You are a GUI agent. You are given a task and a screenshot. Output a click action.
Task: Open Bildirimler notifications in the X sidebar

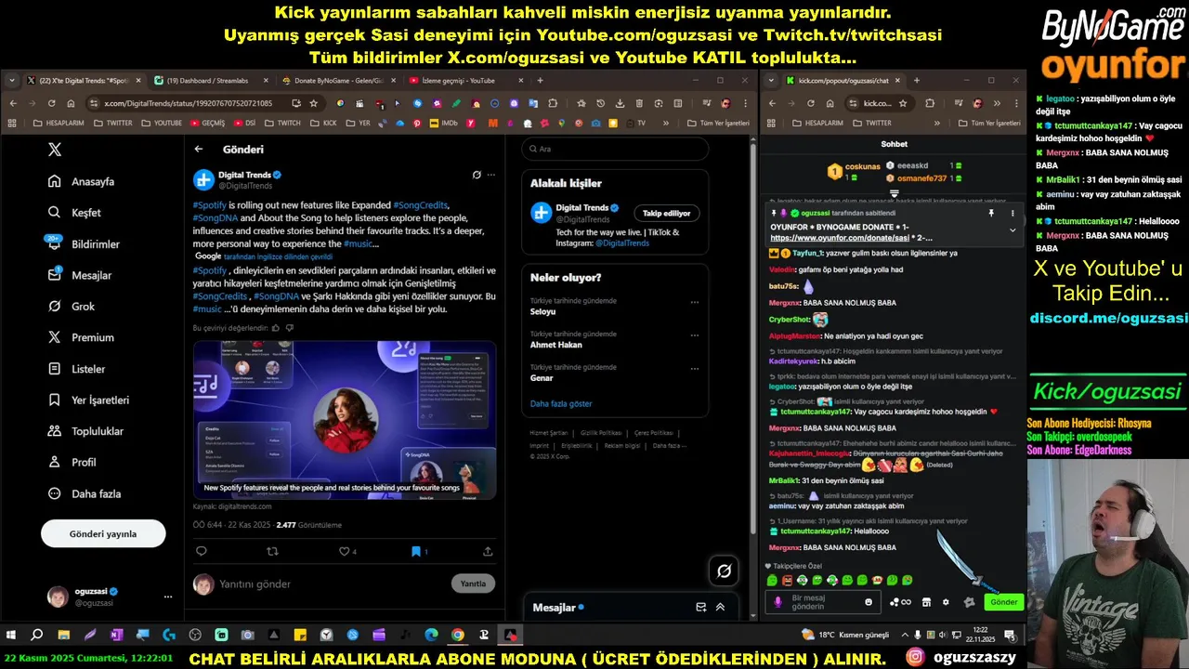click(x=84, y=243)
